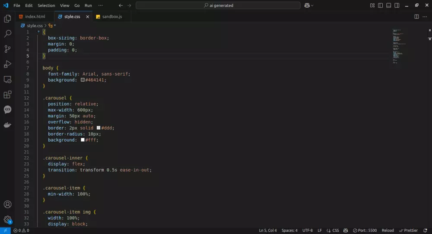Open the Edit menu
The image size is (432, 234).
point(29,5)
